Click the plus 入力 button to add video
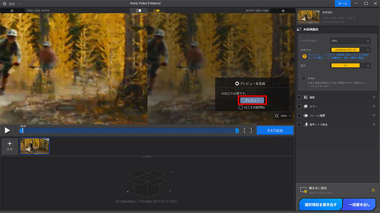Screen dimensions: 380x213 pos(9,146)
